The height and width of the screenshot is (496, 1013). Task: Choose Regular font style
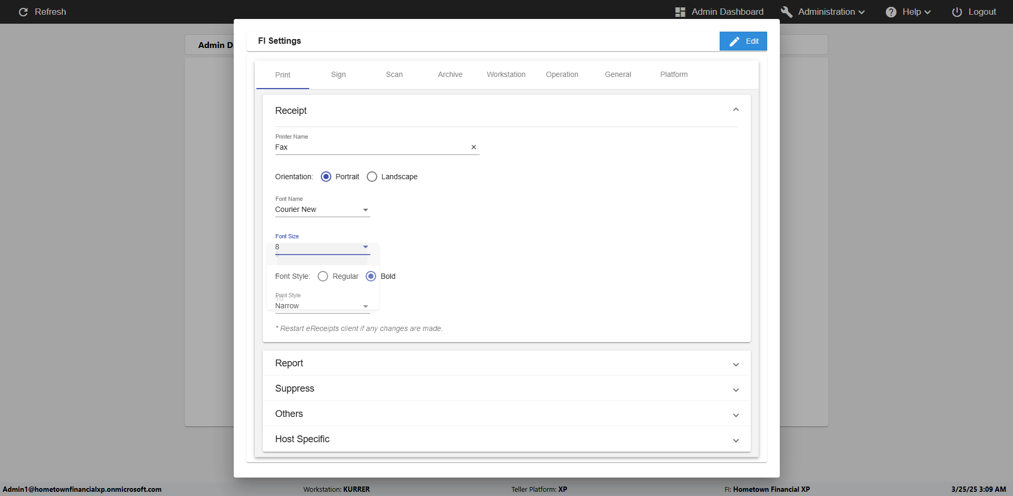pos(323,276)
